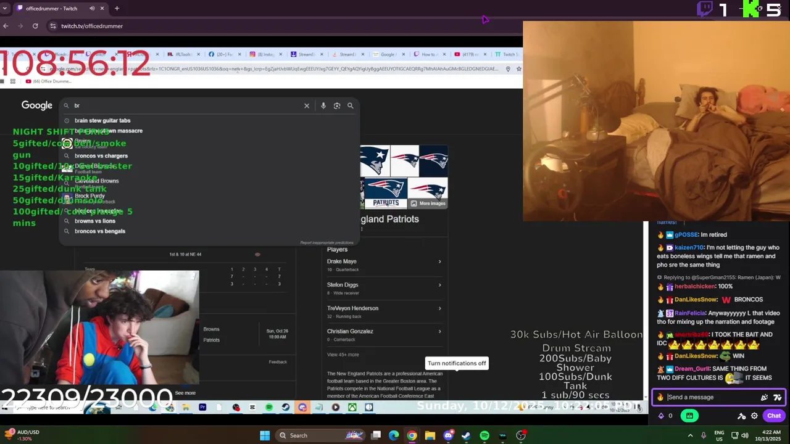This screenshot has width=790, height=444.
Task: Mute the officedrummer tab audio icon
Action: [x=92, y=9]
